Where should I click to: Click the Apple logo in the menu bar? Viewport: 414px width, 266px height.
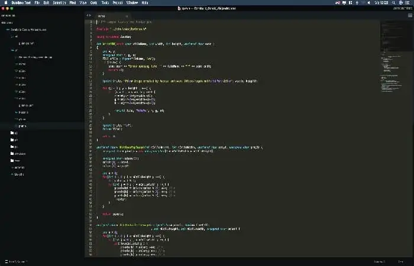(6, 2)
